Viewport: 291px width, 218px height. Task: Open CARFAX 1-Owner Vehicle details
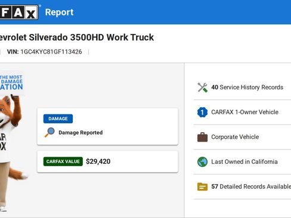[242, 112]
